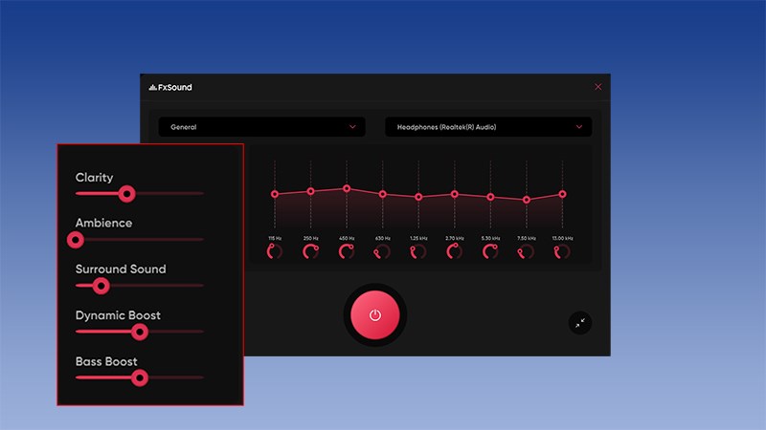Click the '115 Hz' band label

point(275,238)
